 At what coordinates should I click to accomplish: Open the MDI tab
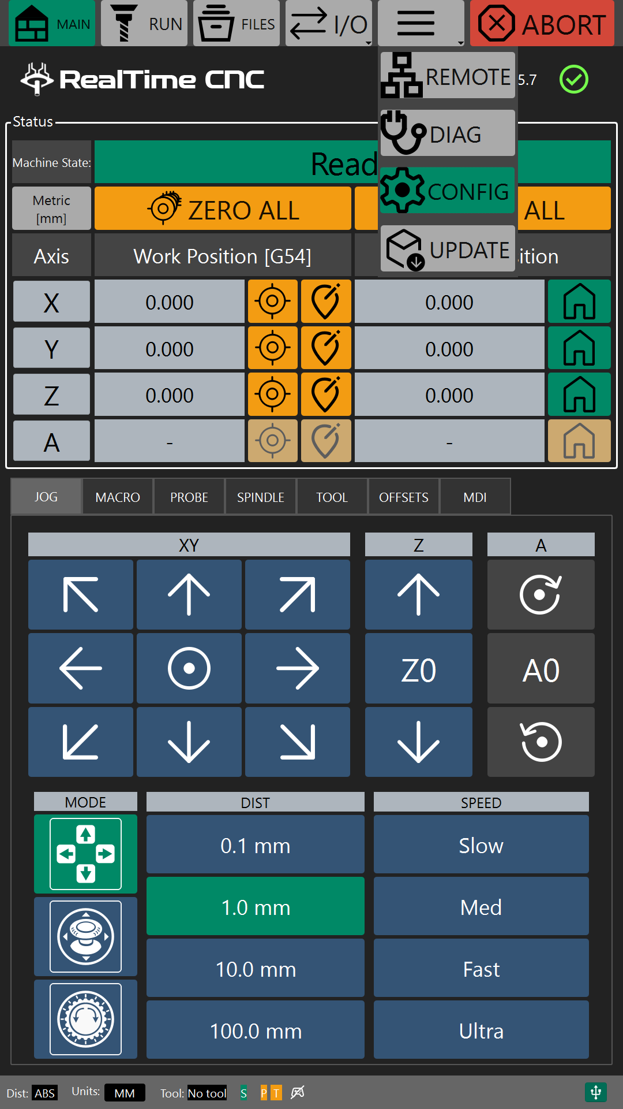tap(475, 497)
